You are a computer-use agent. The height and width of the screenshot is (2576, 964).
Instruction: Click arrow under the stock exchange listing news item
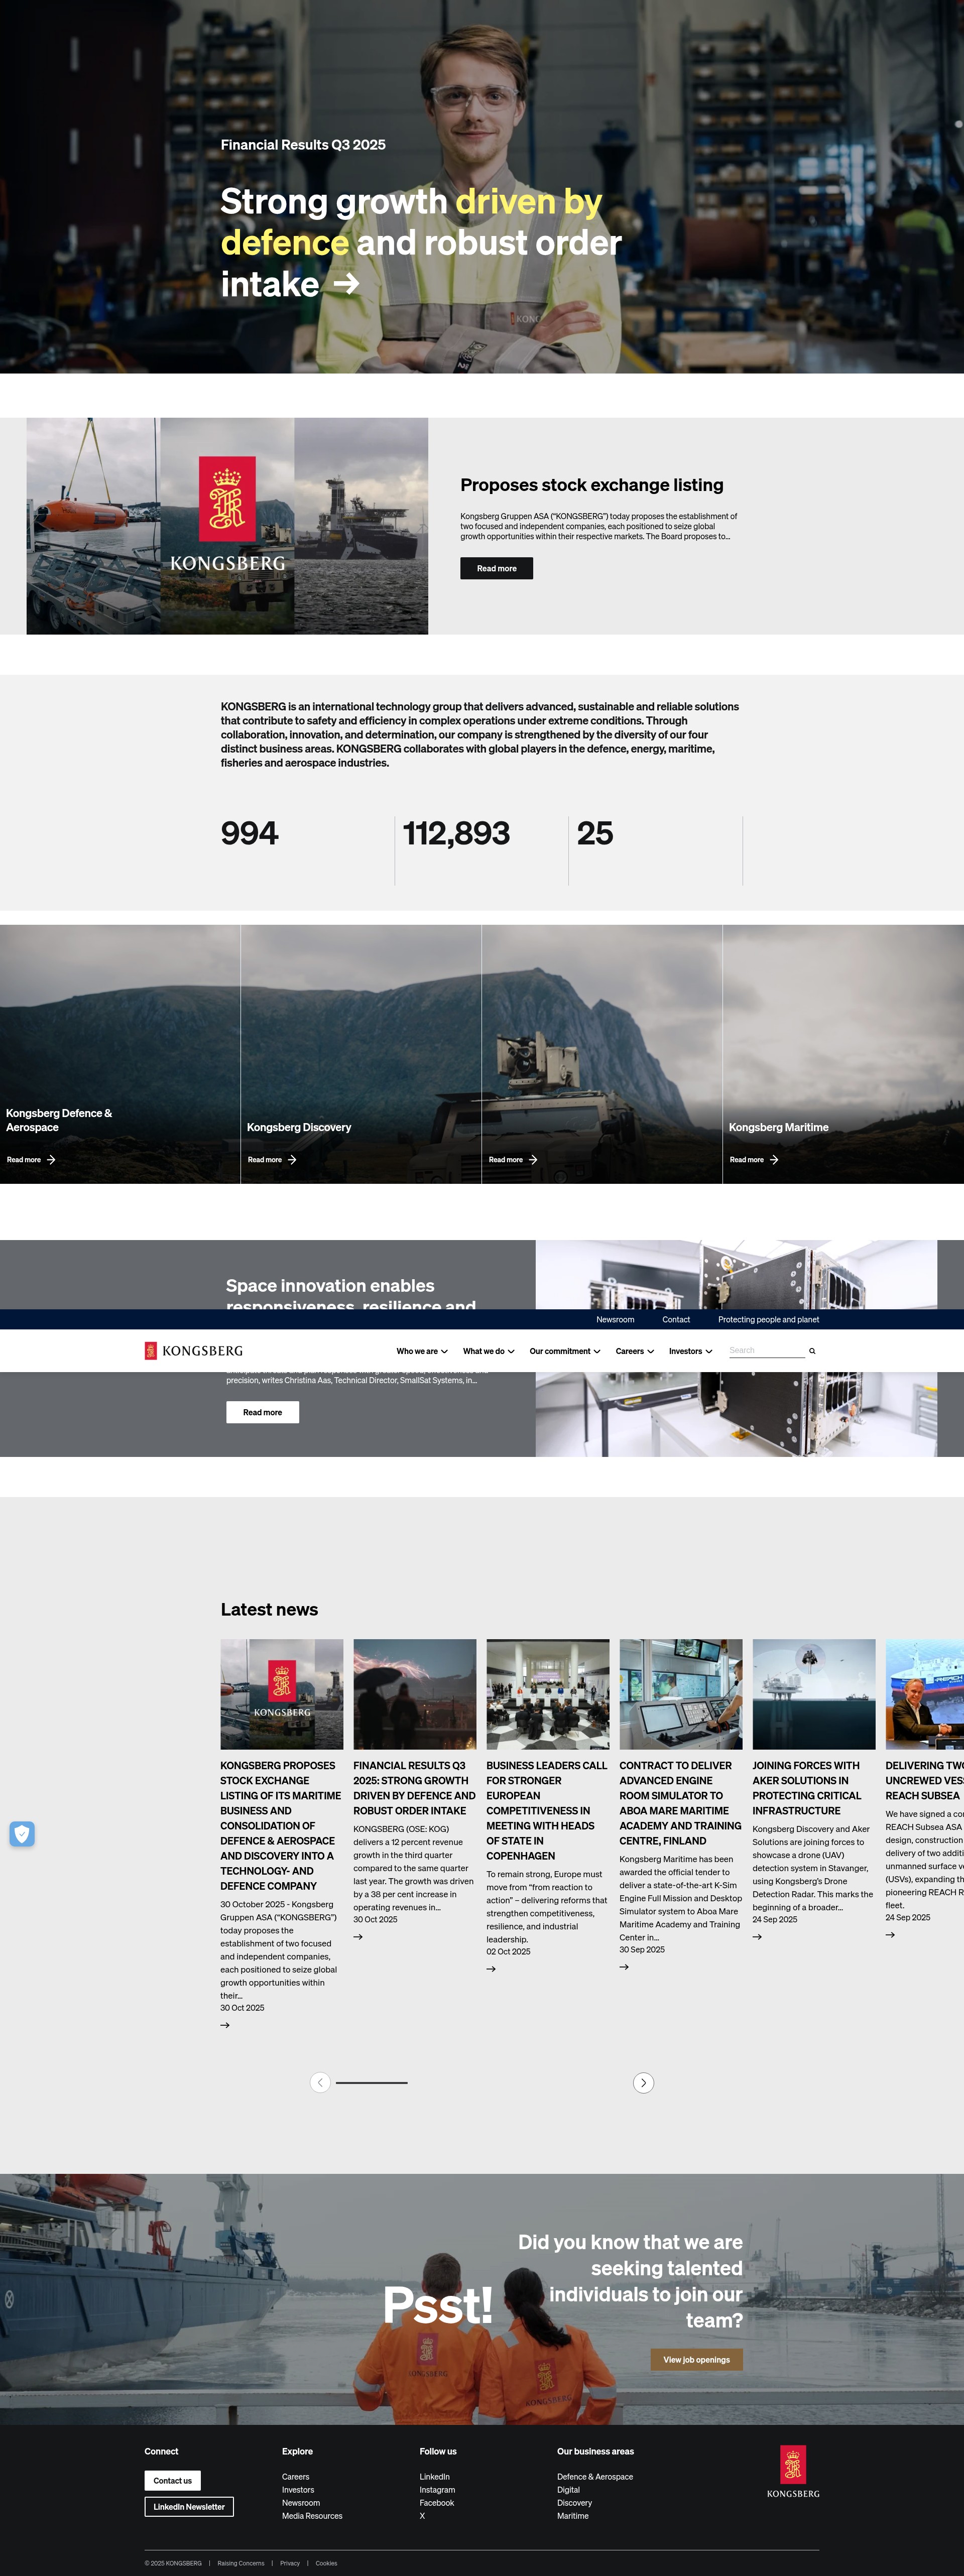tap(225, 2025)
